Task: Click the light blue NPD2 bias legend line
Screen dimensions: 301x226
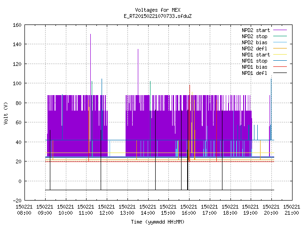Action: [280, 42]
